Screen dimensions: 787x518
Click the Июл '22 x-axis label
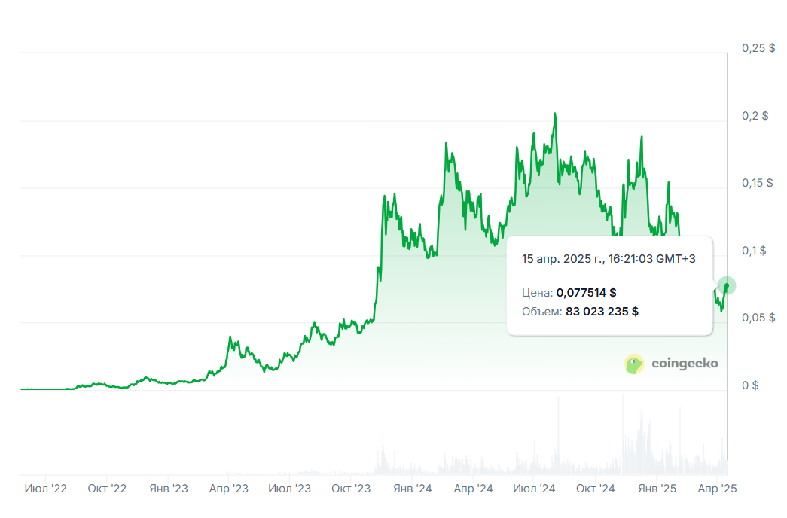46,489
